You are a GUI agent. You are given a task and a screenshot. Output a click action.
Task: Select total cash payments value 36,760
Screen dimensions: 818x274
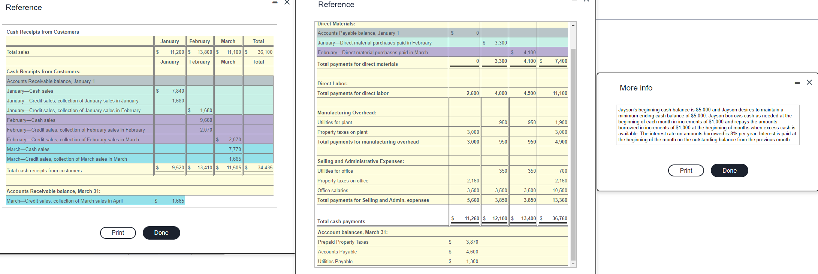point(560,218)
